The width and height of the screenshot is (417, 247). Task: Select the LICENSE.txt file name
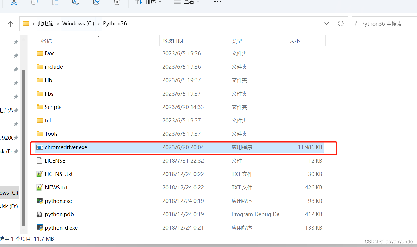pyautogui.click(x=59, y=174)
